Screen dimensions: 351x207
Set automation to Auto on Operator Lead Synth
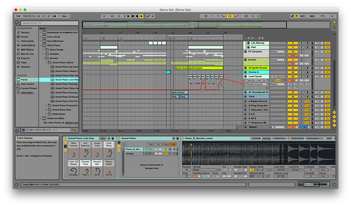point(278,80)
